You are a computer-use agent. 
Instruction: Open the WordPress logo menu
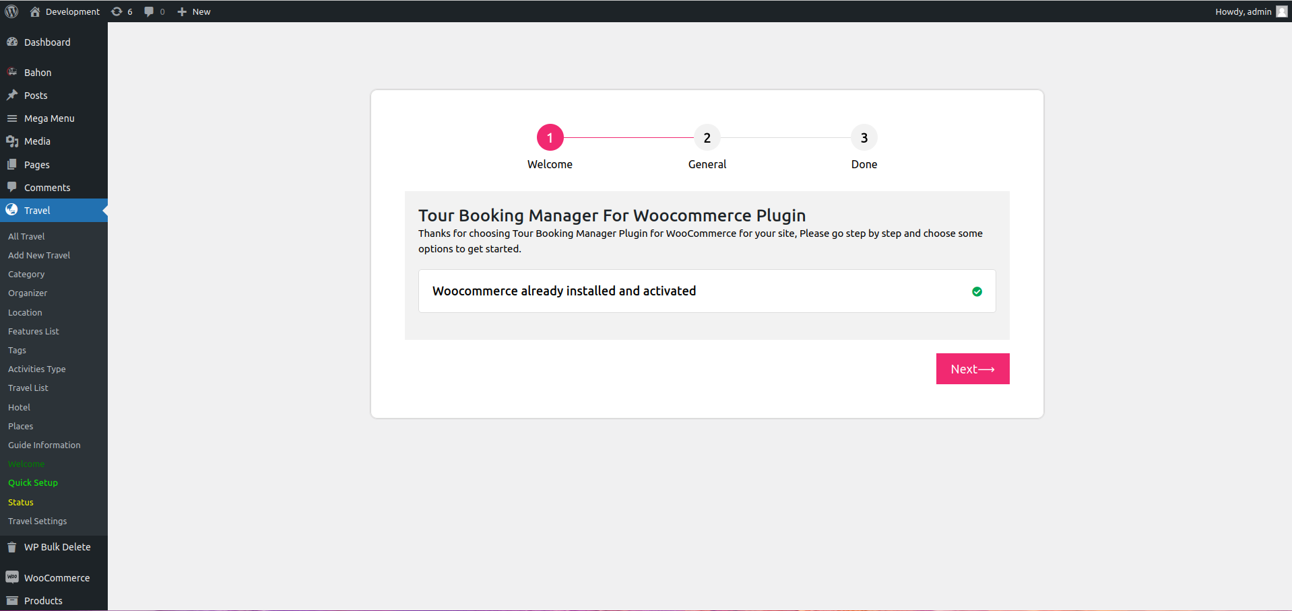[x=11, y=11]
